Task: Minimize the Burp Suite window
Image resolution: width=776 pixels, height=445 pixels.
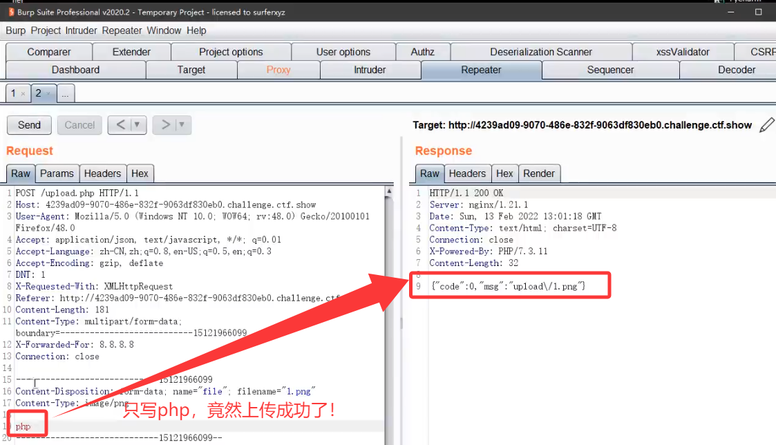Action: (x=731, y=12)
